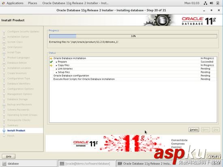Click the Install Product step bullet icon
Image resolution: width=223 pixels, height=167 pixels.
point(4,131)
